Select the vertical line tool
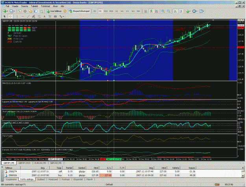Screen dimensions: 246x187 pyautogui.click(x=17, y=16)
